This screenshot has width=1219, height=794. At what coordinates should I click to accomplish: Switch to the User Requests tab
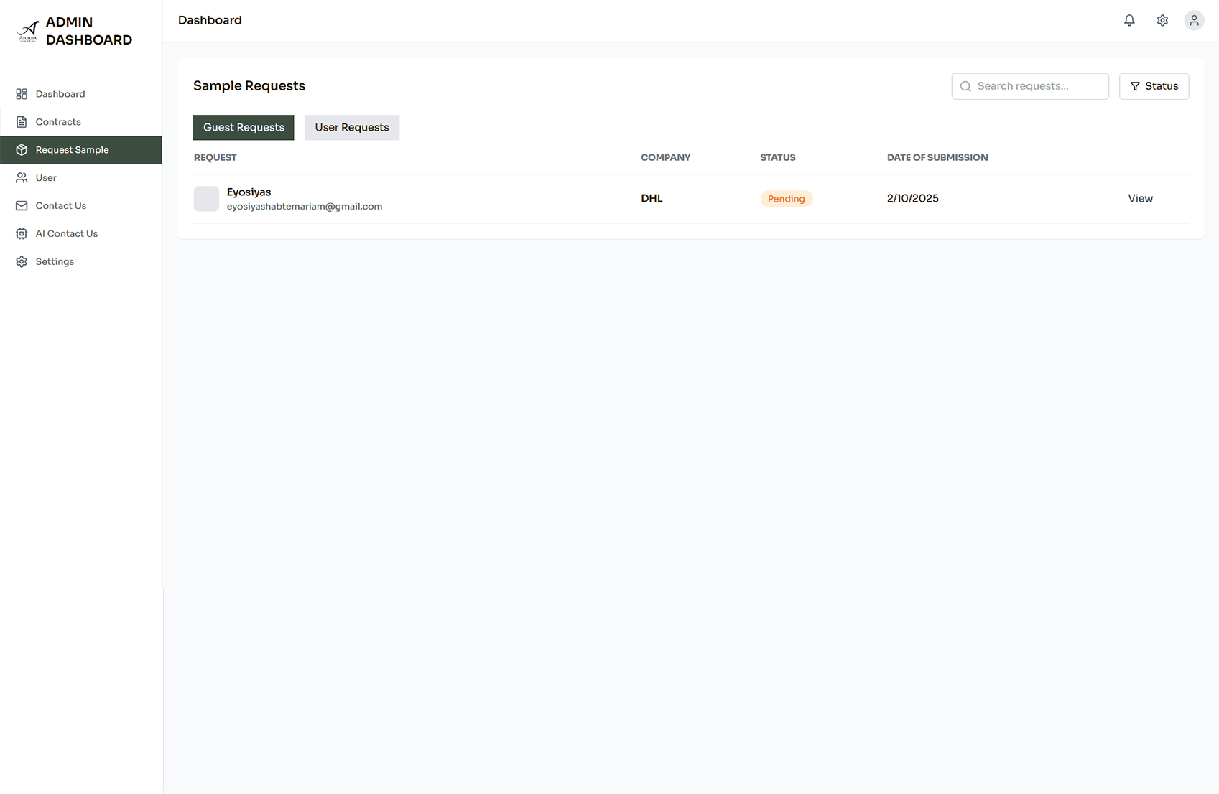coord(351,128)
